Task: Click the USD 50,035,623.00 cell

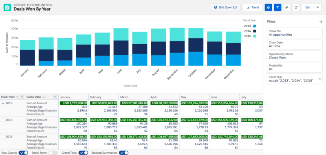Action: (104, 103)
